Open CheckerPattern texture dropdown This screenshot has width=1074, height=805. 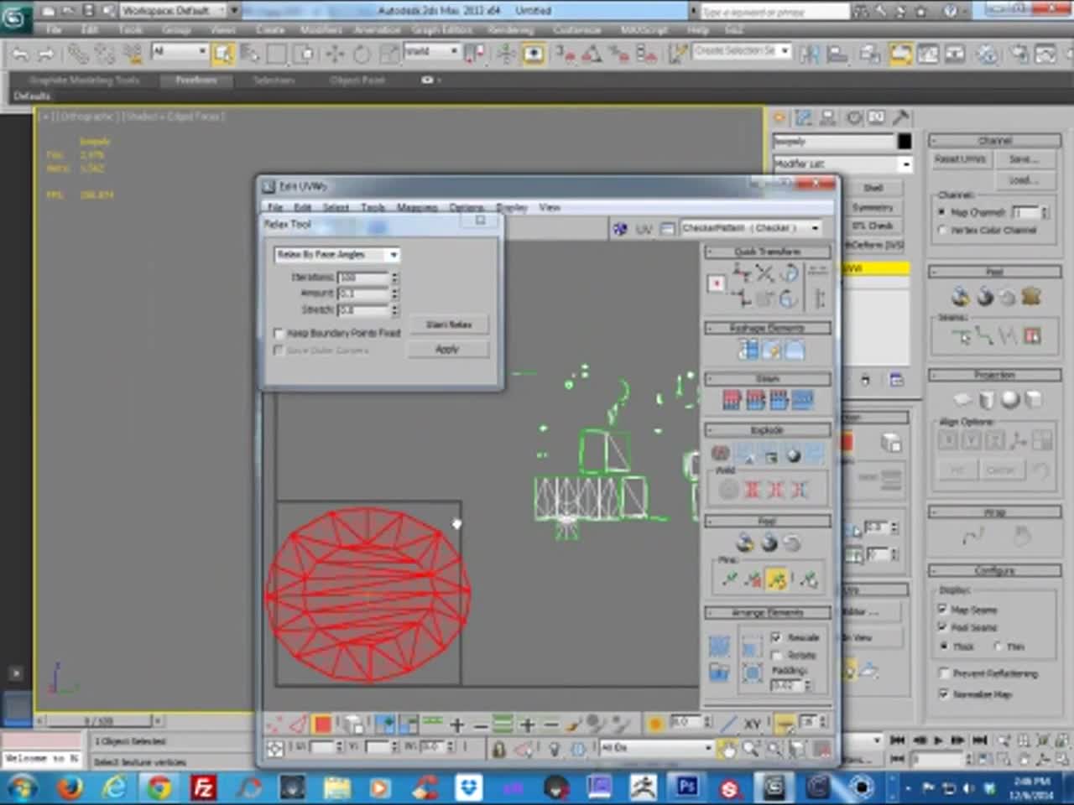(751, 228)
